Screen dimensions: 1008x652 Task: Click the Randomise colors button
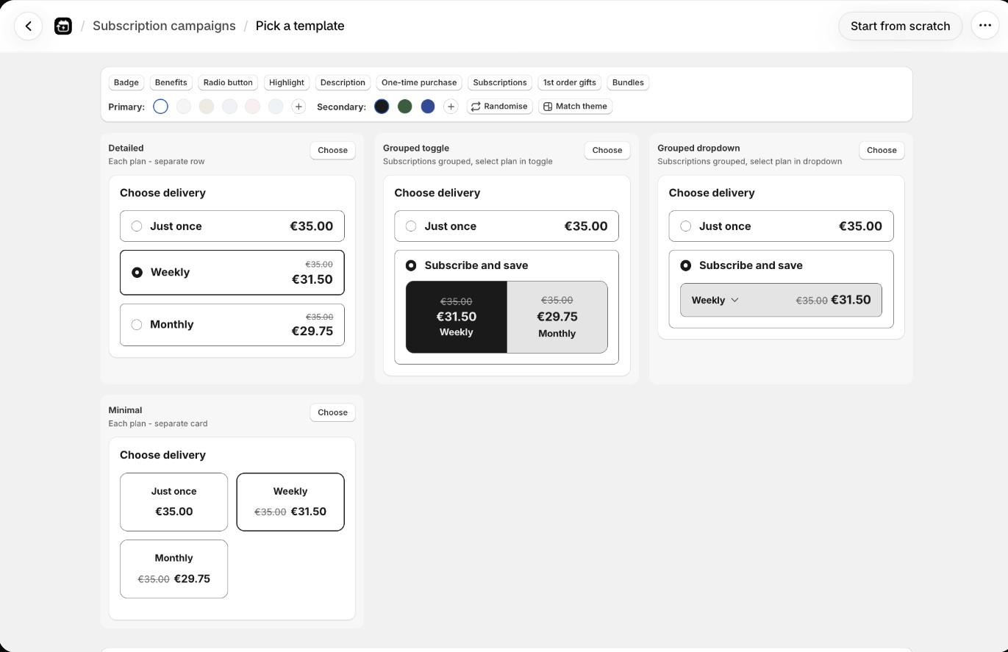click(500, 107)
